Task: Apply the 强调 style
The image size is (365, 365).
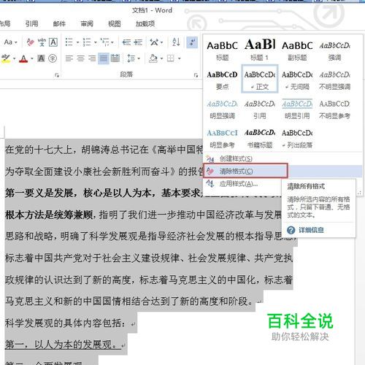Action: (x=335, y=50)
